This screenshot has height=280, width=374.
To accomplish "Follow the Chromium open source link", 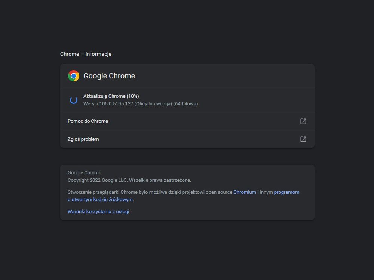I will [x=245, y=192].
